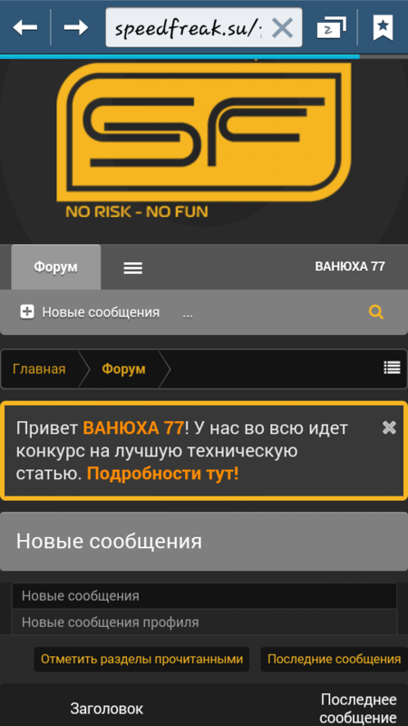Tap the speedfreak.su address field
Image resolution: width=408 pixels, height=726 pixels.
click(188, 28)
